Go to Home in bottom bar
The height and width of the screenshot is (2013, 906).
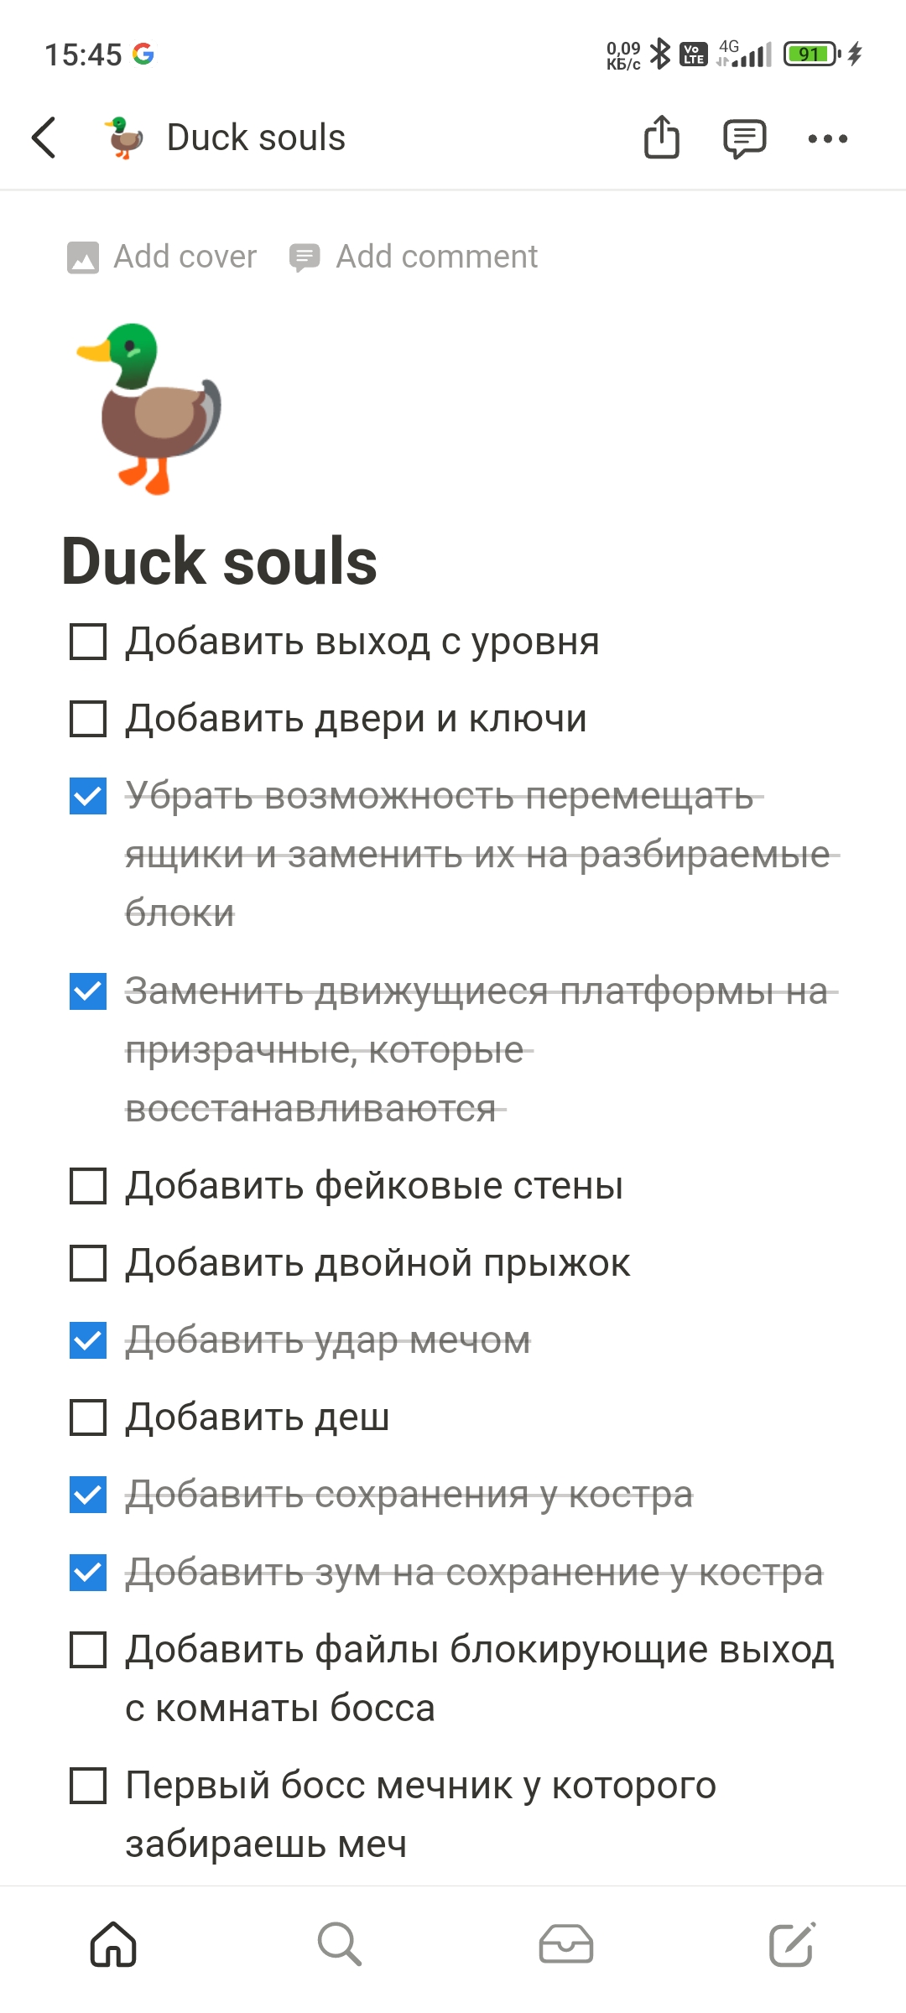tap(113, 1944)
